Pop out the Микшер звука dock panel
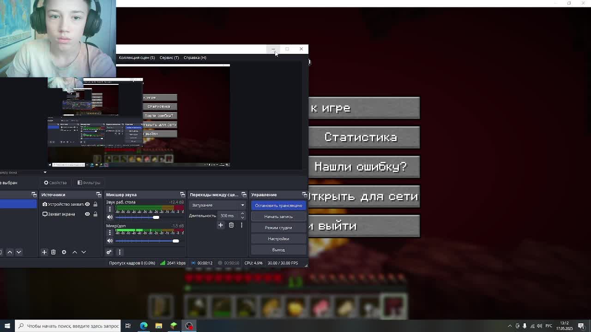The height and width of the screenshot is (332, 591). (182, 195)
